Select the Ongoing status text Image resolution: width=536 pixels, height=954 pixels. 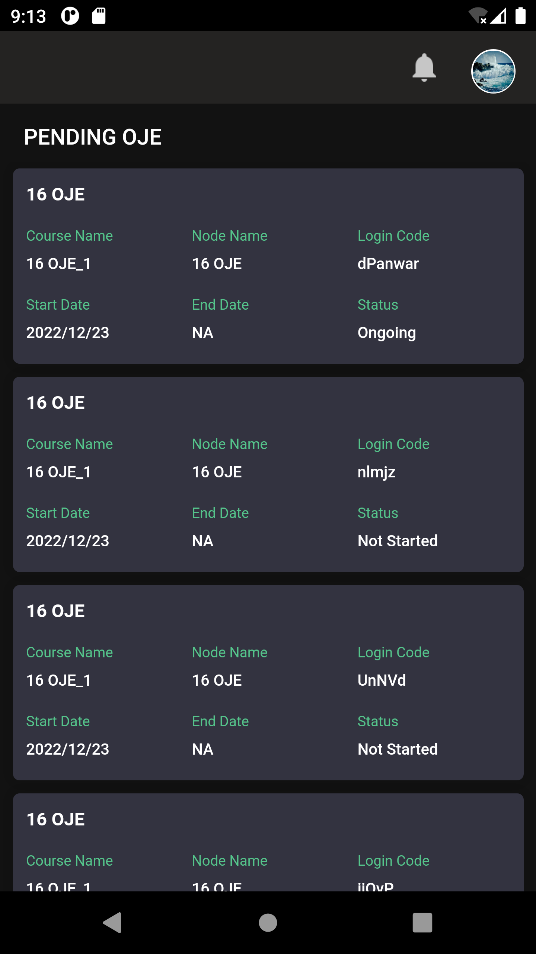click(x=387, y=333)
